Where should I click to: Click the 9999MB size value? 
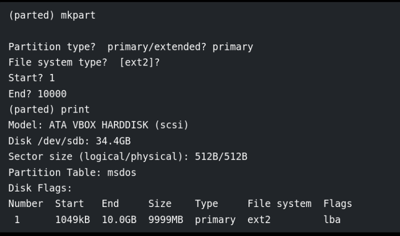166,220
